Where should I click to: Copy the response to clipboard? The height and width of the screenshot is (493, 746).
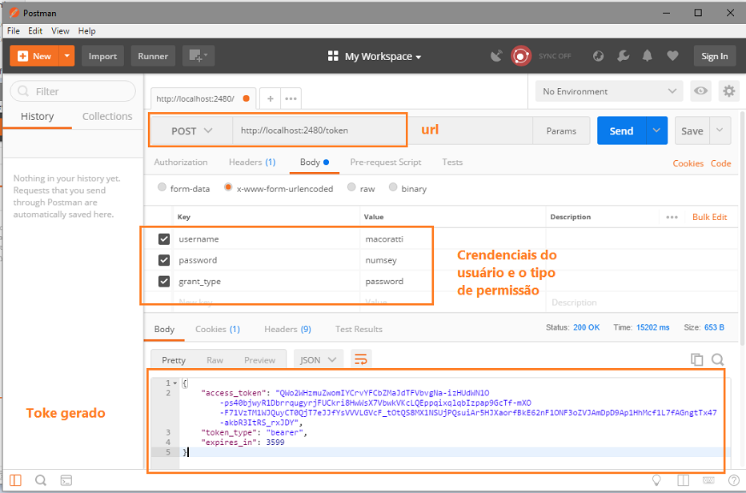[696, 359]
